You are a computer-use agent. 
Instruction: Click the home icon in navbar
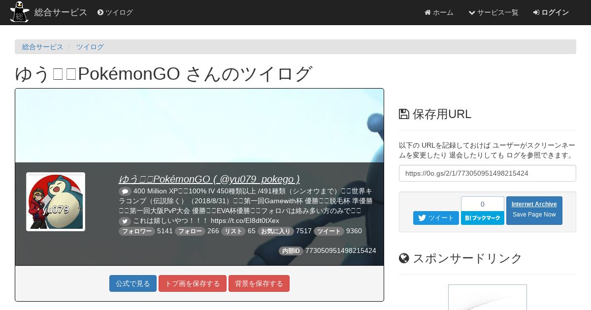pos(427,12)
